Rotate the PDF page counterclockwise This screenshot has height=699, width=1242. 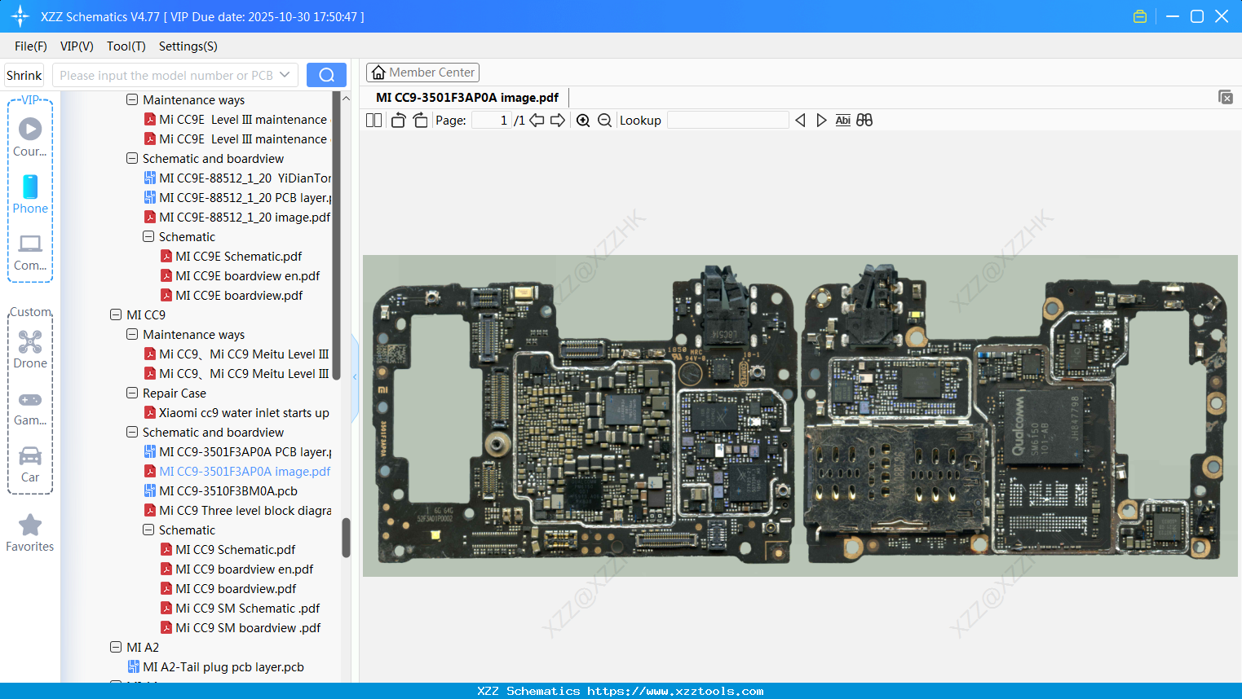pos(398,120)
